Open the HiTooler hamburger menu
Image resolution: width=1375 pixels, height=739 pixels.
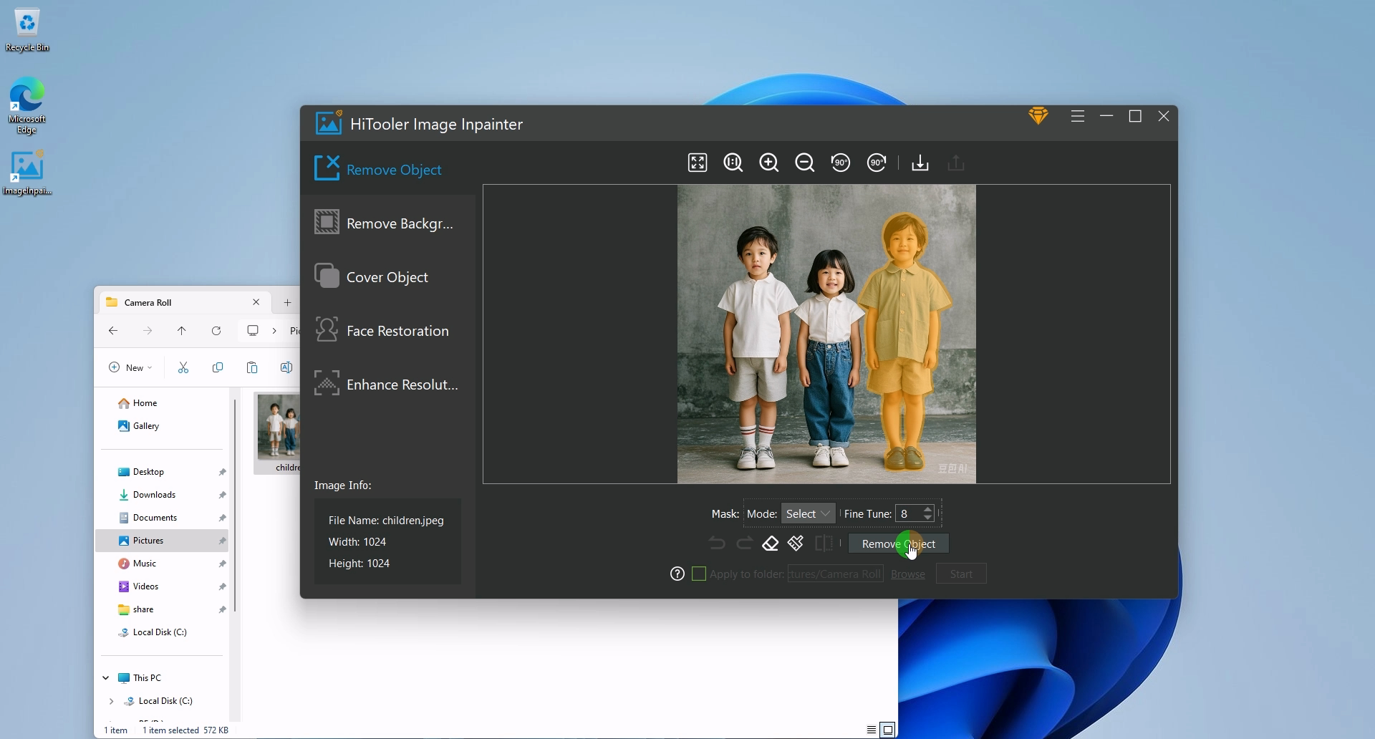[1077, 115]
